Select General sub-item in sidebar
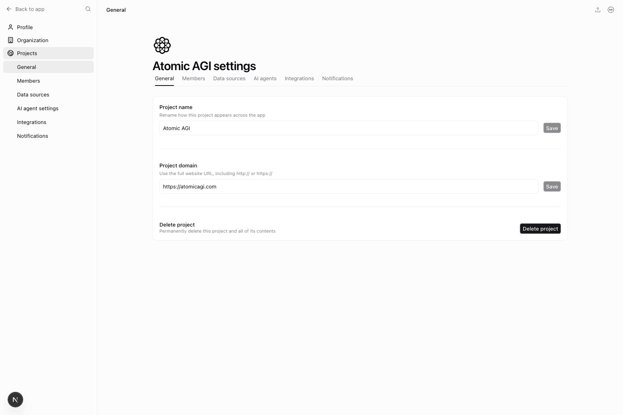 tap(48, 67)
